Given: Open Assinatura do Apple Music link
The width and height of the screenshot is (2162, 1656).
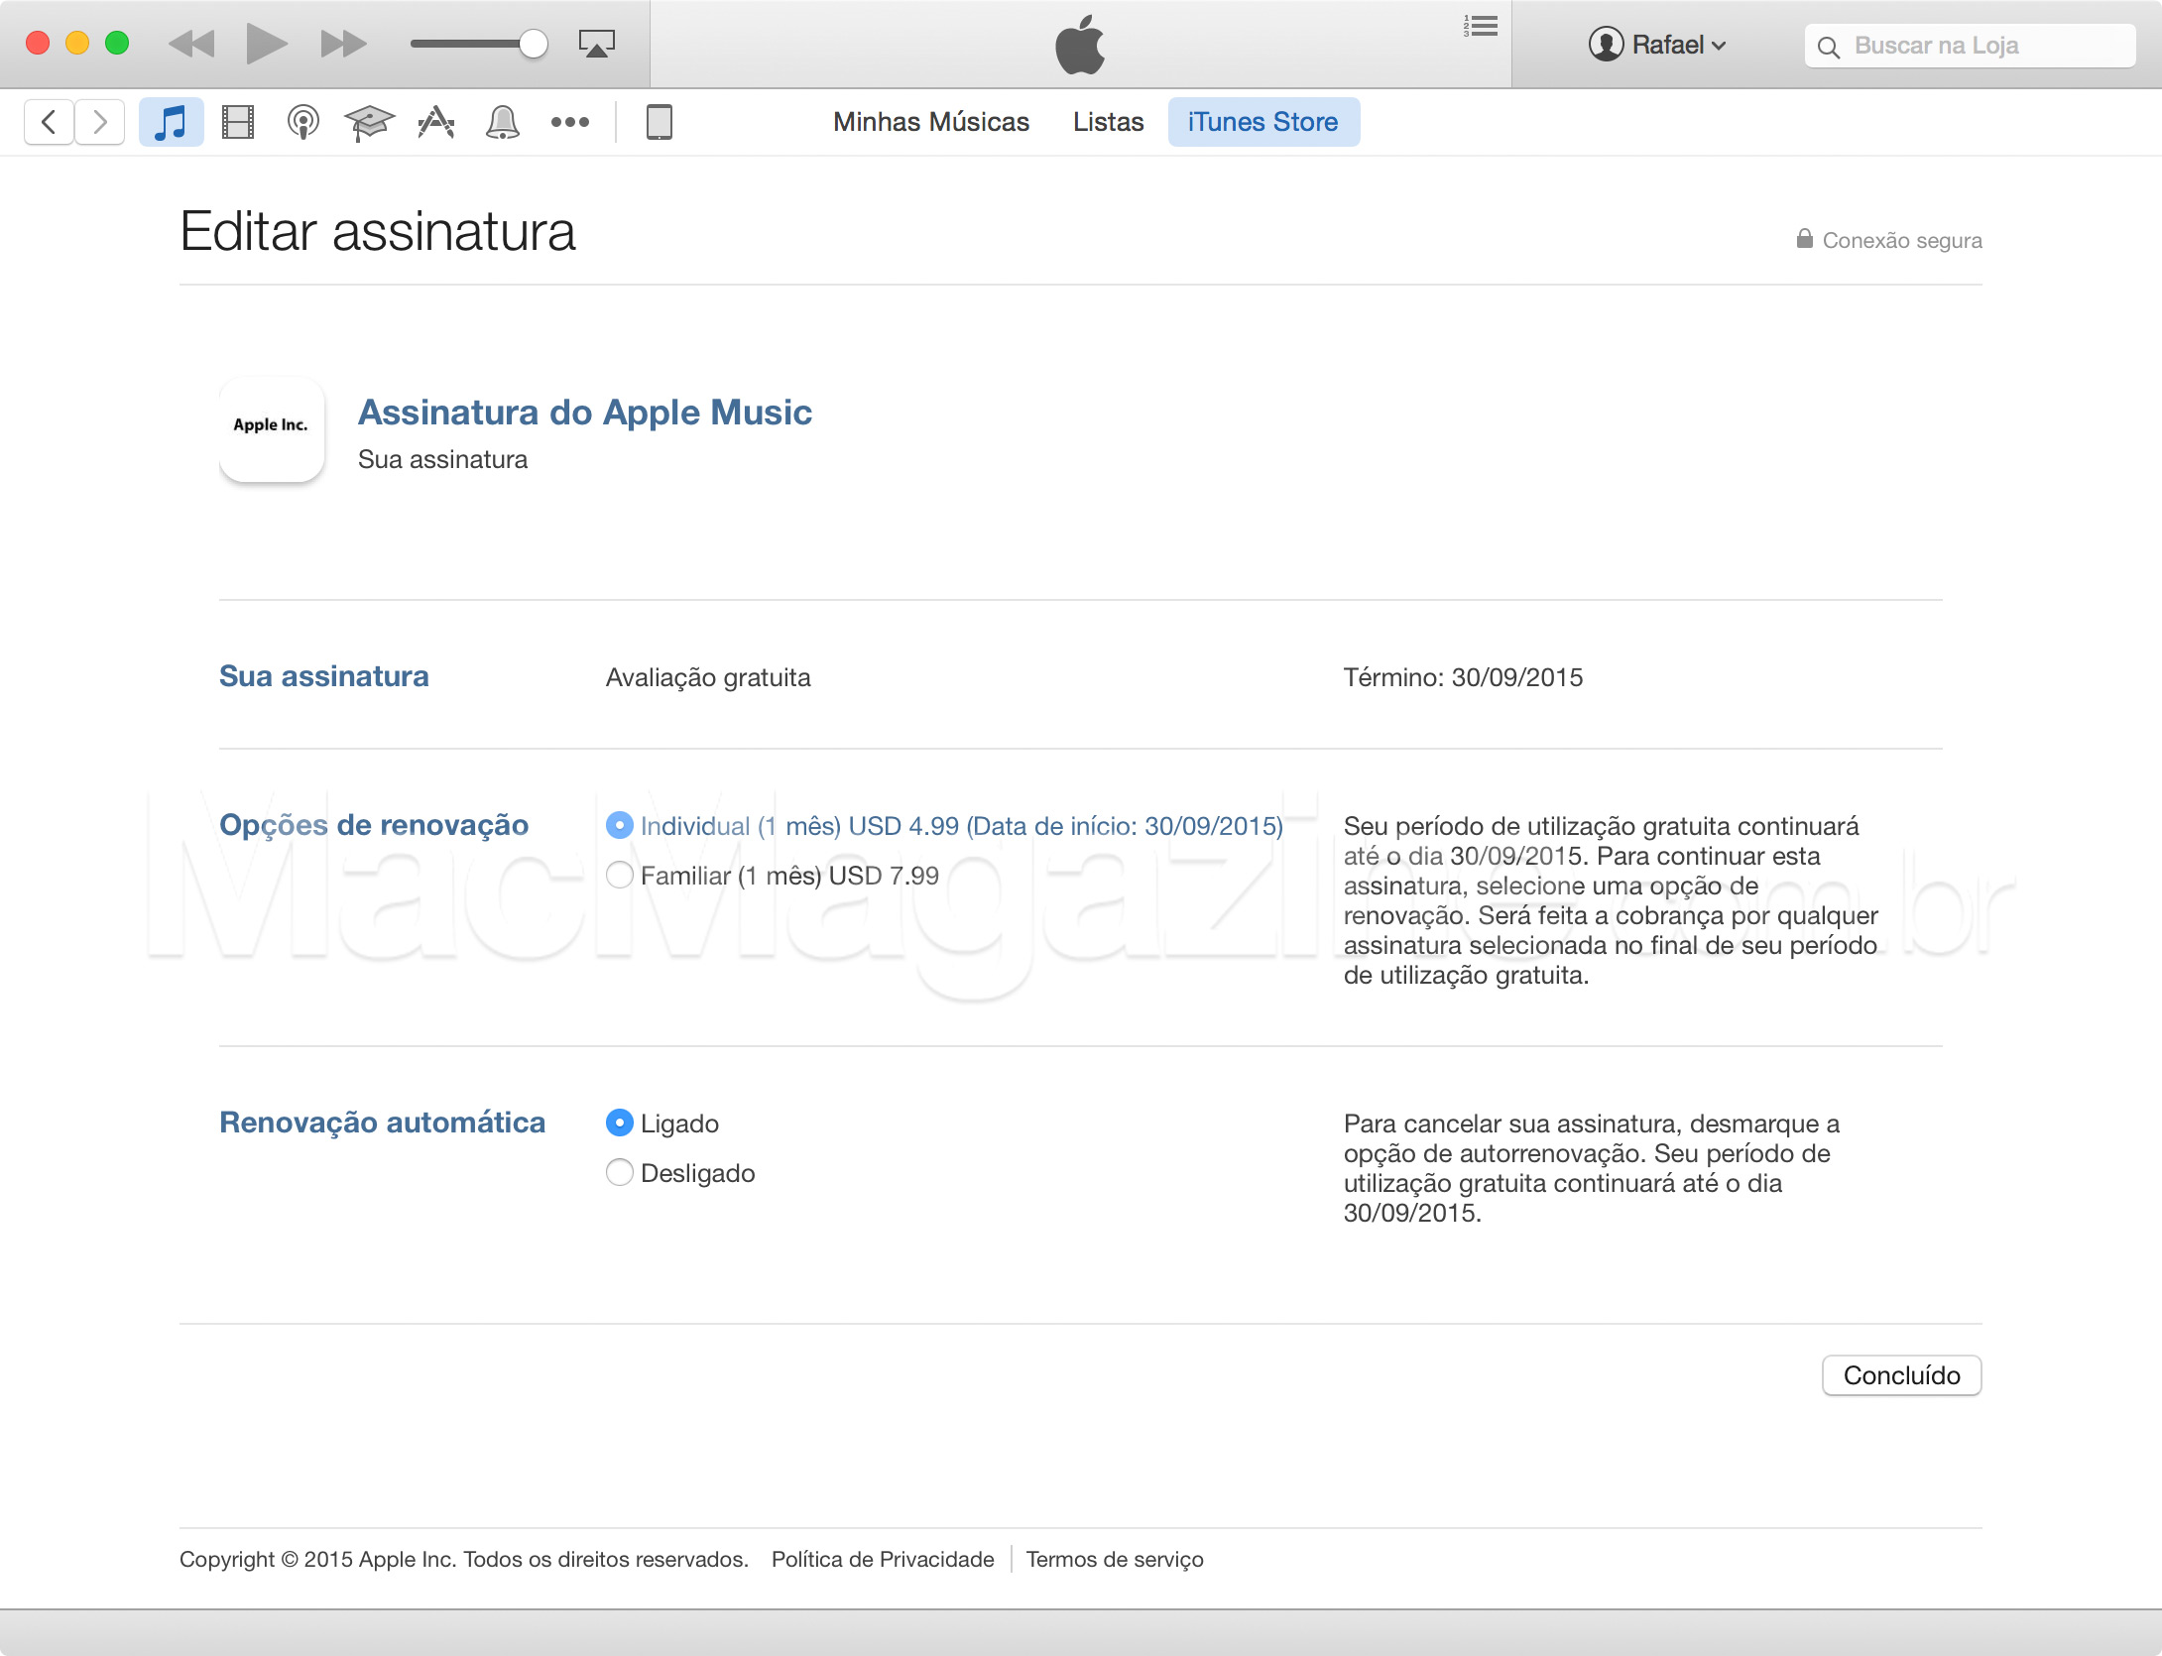Looking at the screenshot, I should point(585,412).
